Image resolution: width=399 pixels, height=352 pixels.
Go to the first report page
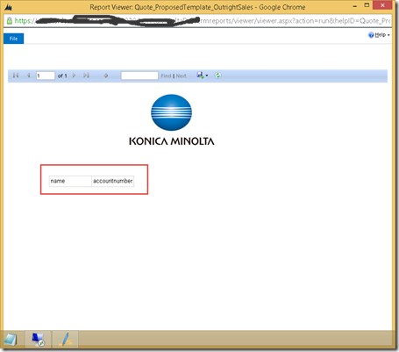click(16, 75)
